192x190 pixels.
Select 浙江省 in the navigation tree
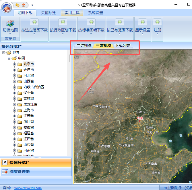(x=29, y=122)
